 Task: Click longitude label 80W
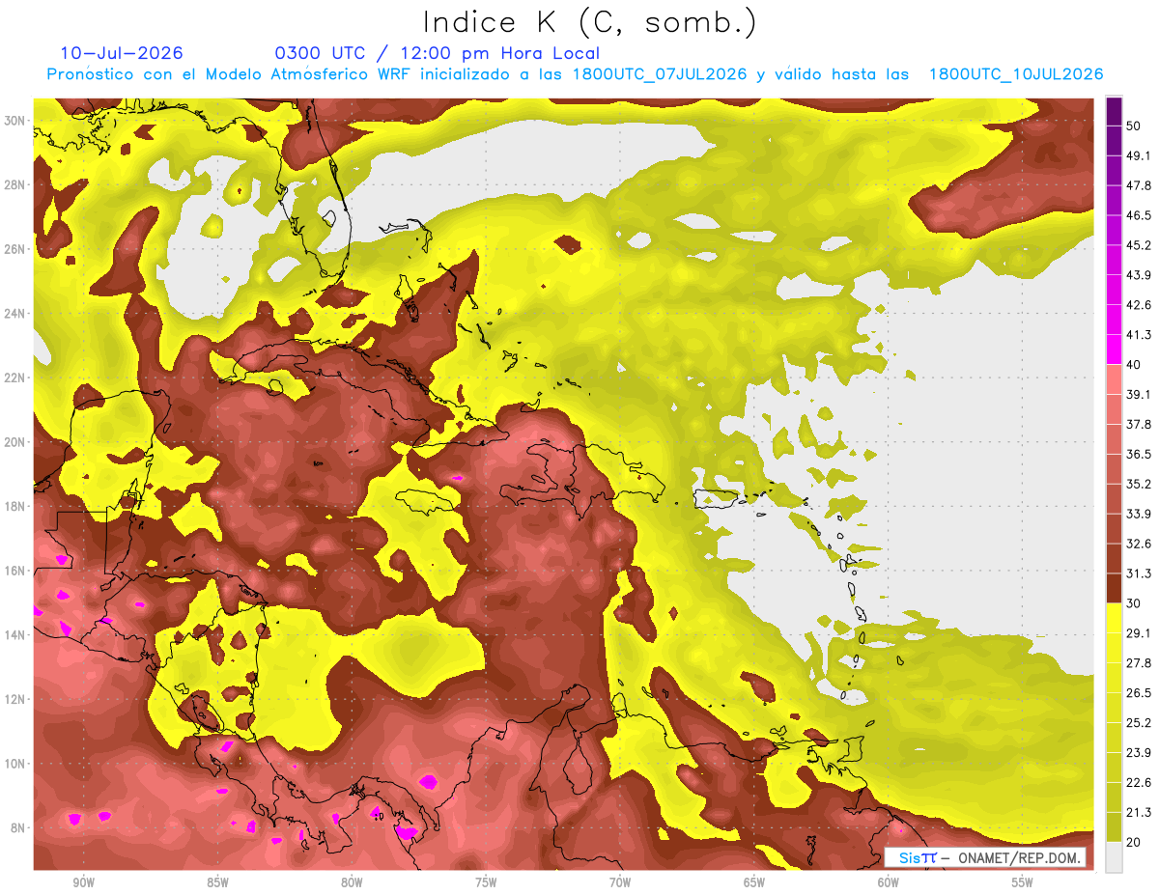coord(352,883)
